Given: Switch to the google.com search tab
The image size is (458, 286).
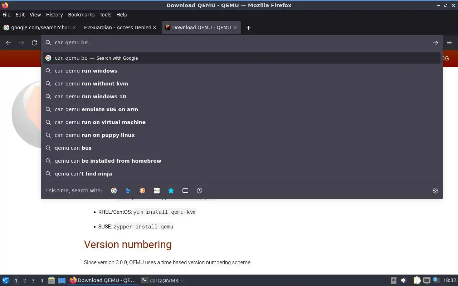Looking at the screenshot, I should coord(39,28).
